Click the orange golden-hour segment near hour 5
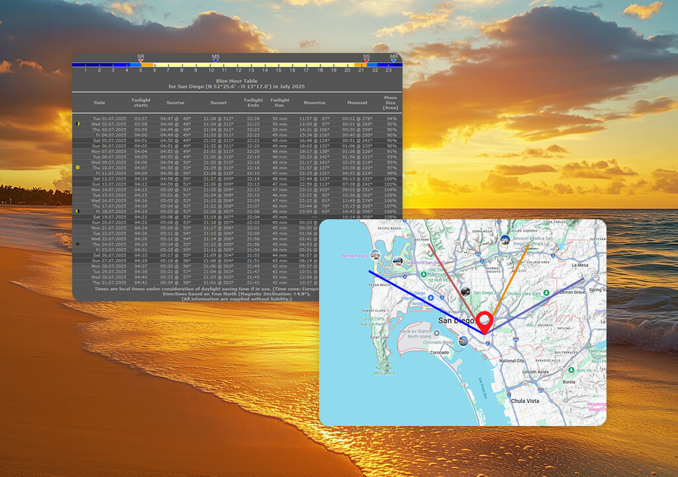This screenshot has height=477, width=678. (x=148, y=65)
